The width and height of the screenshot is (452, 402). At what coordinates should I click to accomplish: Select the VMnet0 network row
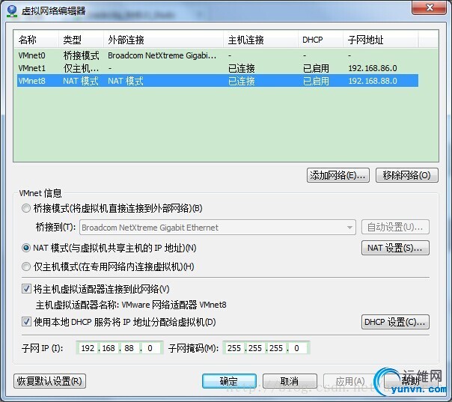[218, 55]
